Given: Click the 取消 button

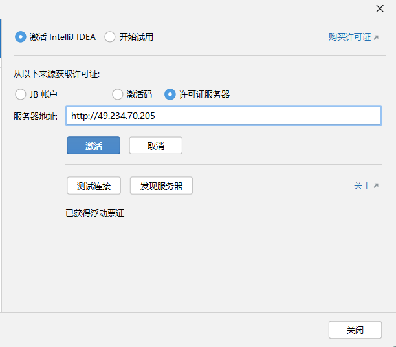Looking at the screenshot, I should pyautogui.click(x=155, y=145).
